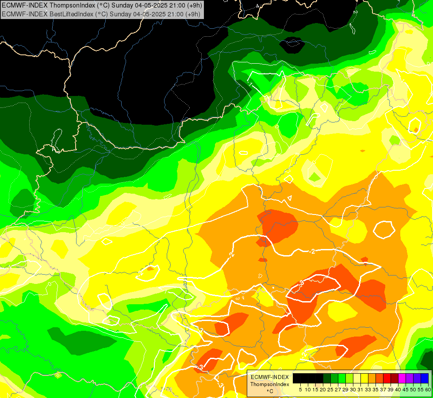Pick the pale yellow 30–31 legend swatch

click(x=357, y=378)
